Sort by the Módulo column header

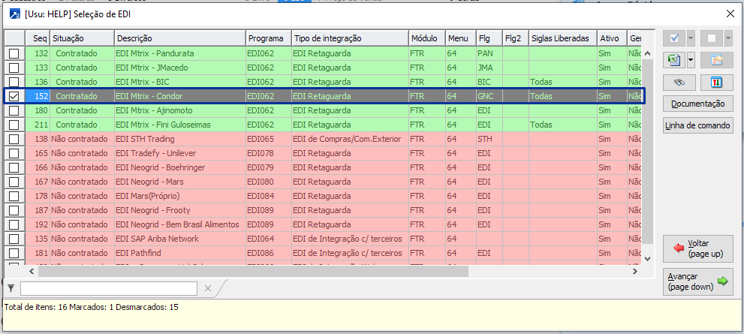click(427, 38)
